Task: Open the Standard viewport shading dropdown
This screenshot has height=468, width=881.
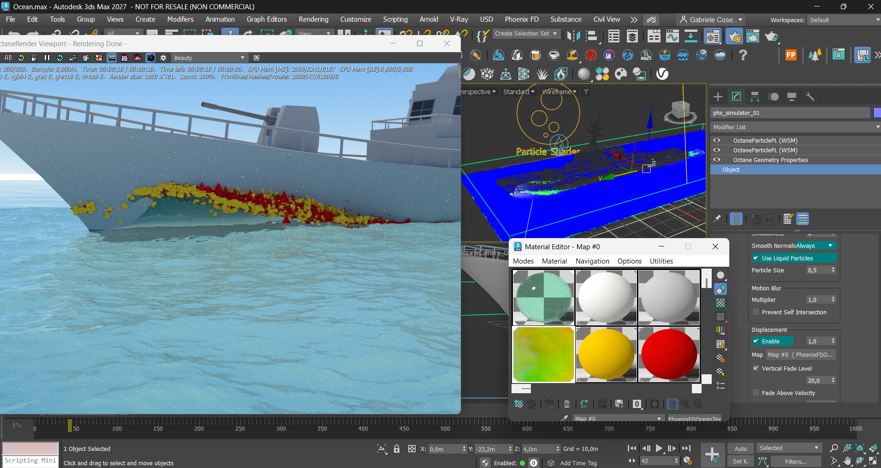Action: coord(518,92)
